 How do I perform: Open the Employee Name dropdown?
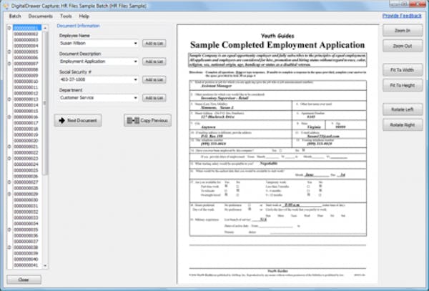pos(135,43)
